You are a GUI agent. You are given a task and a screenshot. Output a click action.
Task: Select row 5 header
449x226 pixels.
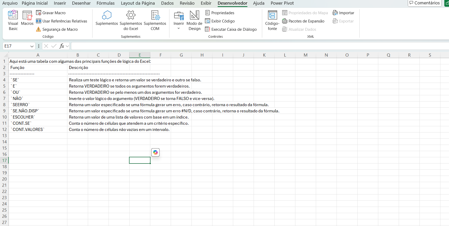(4, 86)
